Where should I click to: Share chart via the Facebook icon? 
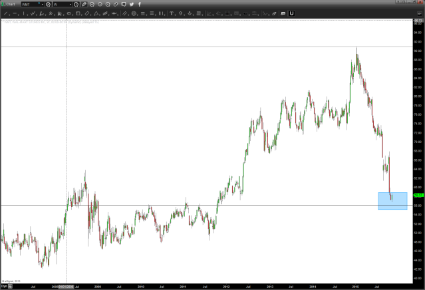pyautogui.click(x=138, y=4)
